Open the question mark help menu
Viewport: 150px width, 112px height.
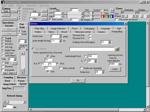coord(52,5)
